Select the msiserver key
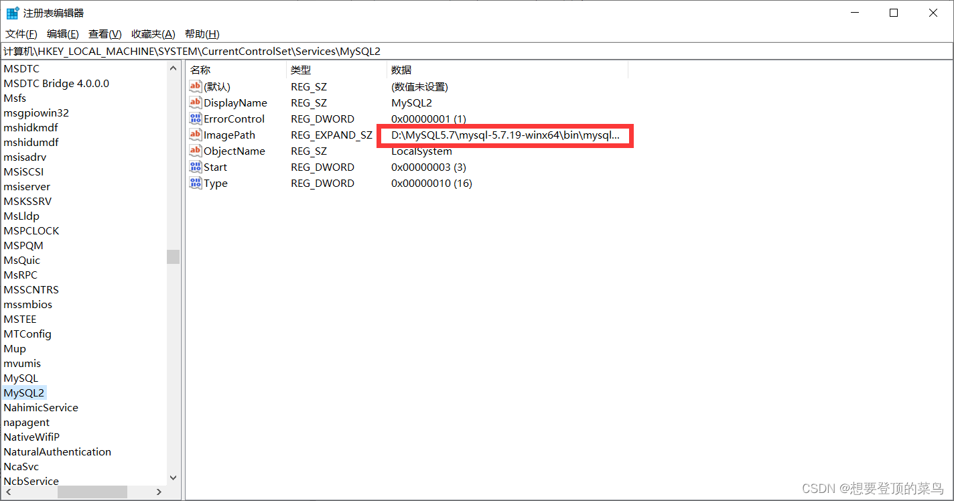 tap(27, 186)
